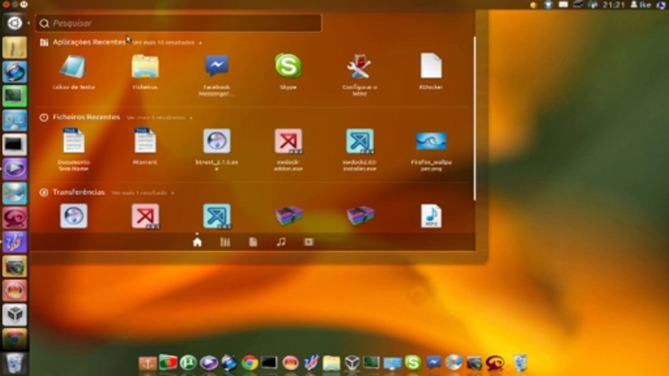Open the second WinRAR archive in Transferências
The width and height of the screenshot is (669, 376).
point(360,215)
